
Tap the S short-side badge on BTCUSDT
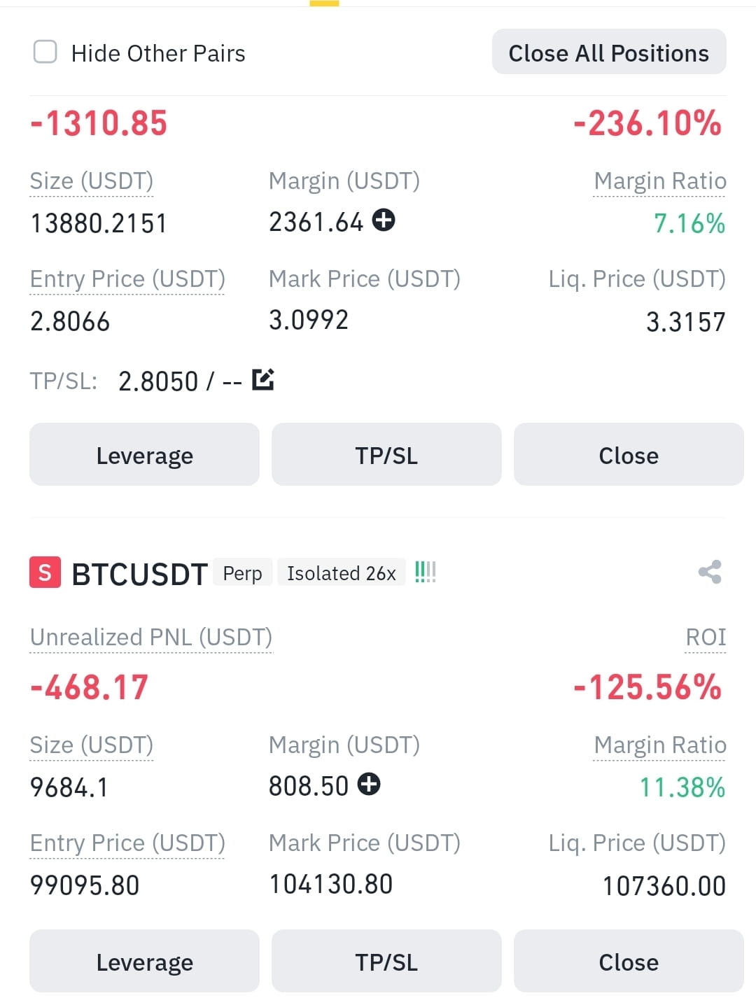pyautogui.click(x=45, y=573)
